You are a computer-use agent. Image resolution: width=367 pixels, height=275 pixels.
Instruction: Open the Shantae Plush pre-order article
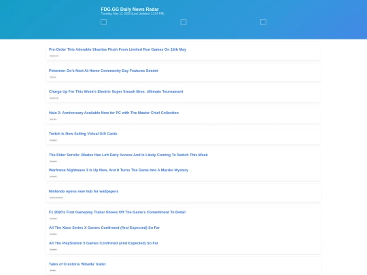tap(118, 50)
